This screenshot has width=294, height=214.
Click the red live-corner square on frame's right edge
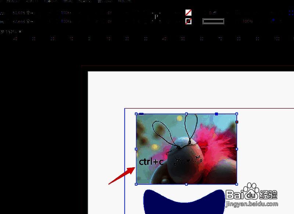pos(237,122)
